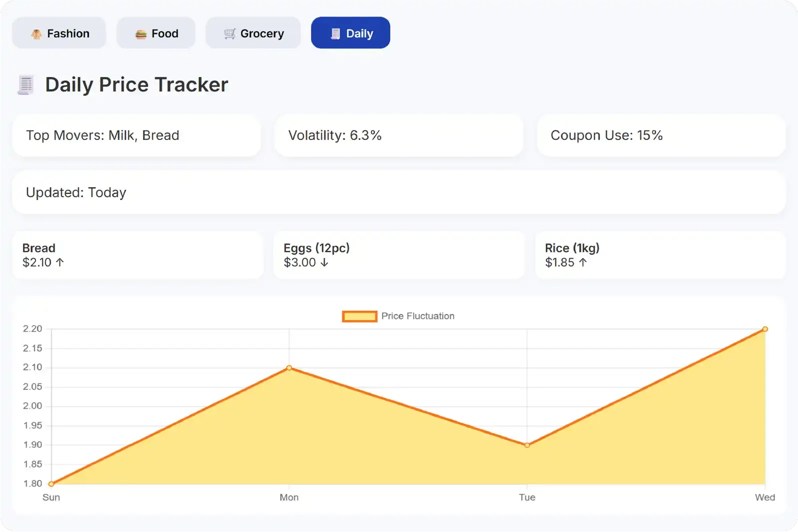Click the receipt icon in Daily tab
The width and height of the screenshot is (798, 532).
pos(335,34)
